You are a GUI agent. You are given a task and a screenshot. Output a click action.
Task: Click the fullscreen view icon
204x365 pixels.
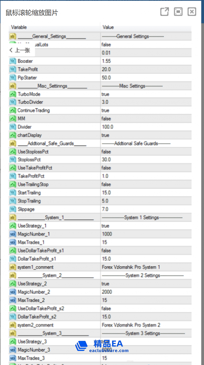(178, 12)
